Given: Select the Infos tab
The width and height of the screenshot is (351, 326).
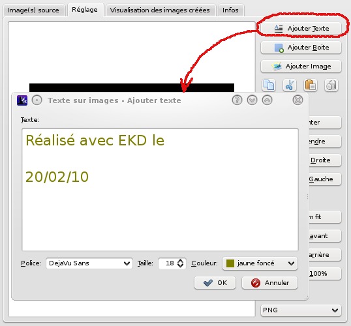Looking at the screenshot, I should pyautogui.click(x=230, y=10).
